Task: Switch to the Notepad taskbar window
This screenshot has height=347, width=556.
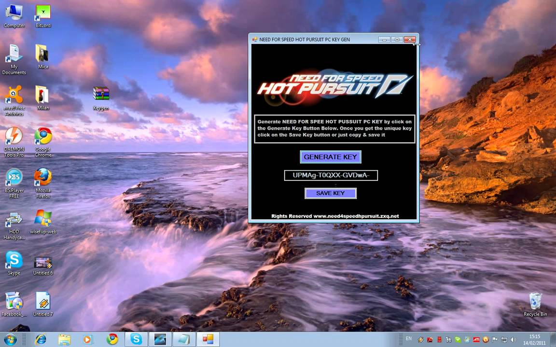Action: [x=184, y=340]
